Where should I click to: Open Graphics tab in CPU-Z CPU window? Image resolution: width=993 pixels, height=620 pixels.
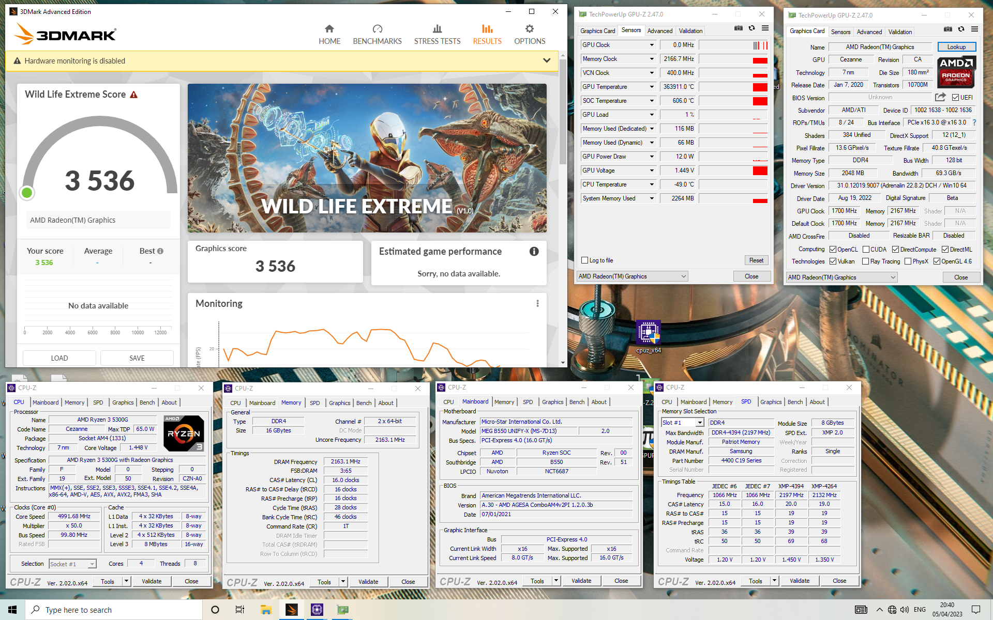123,402
